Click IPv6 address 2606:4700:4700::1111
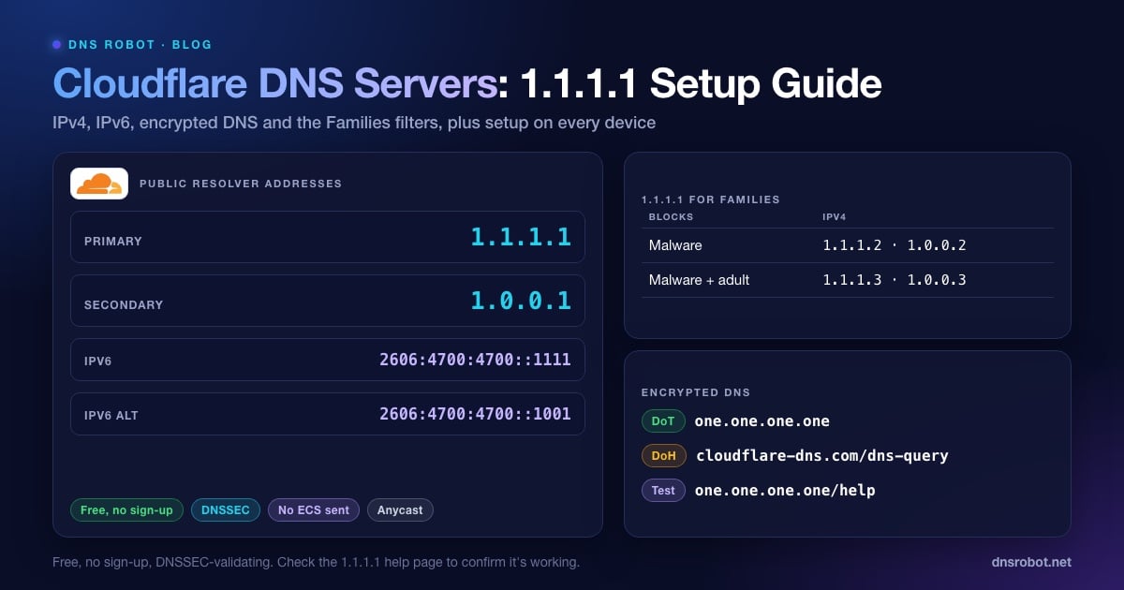The image size is (1124, 590). click(x=475, y=360)
